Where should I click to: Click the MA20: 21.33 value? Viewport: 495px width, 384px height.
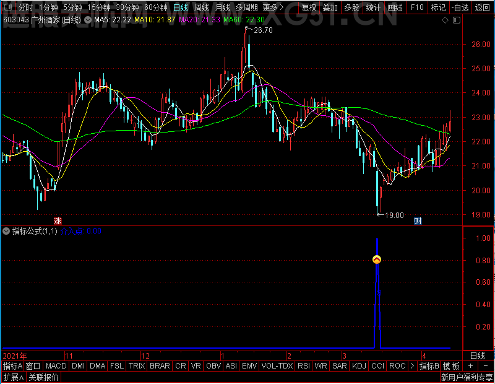[199, 20]
